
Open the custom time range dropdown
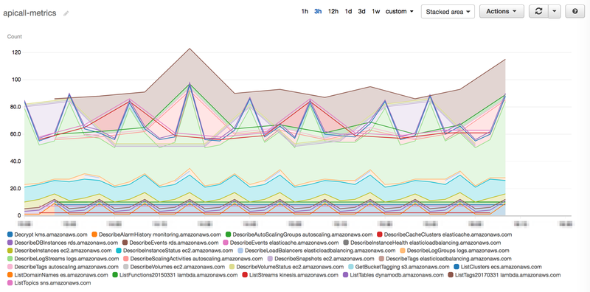400,11
